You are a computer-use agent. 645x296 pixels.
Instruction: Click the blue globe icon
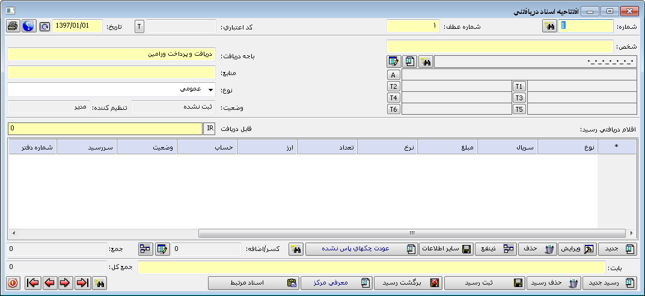pos(28,26)
